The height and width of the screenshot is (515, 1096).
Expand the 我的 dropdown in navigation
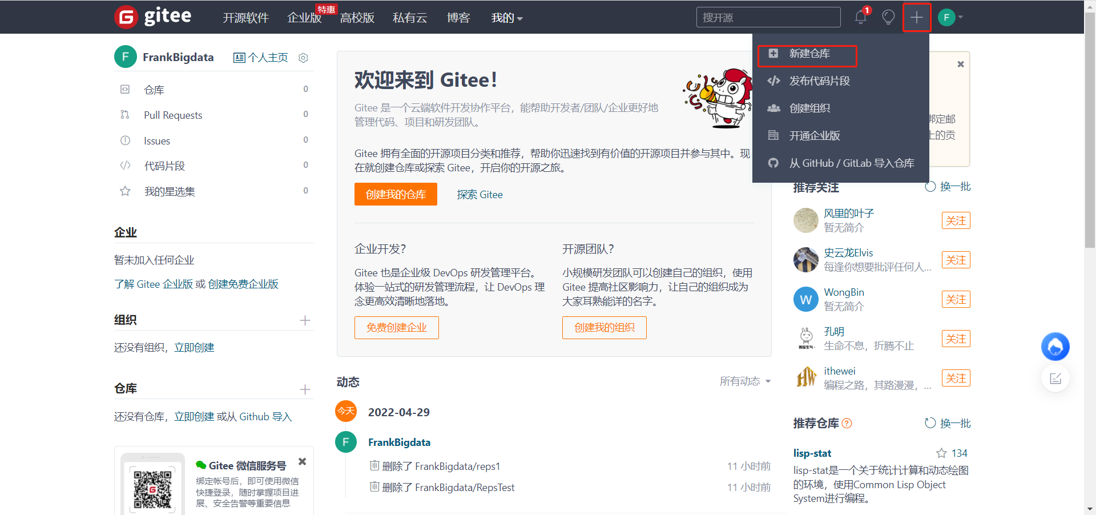[507, 18]
